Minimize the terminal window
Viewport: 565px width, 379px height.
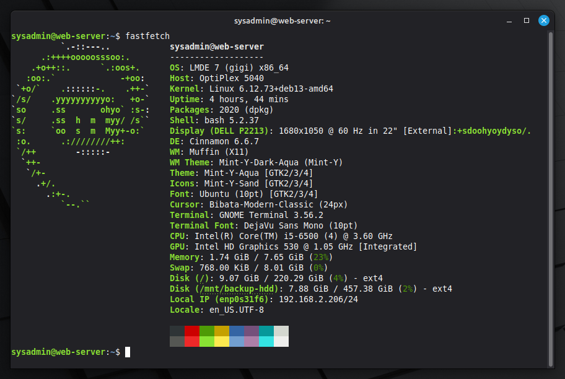tap(509, 20)
